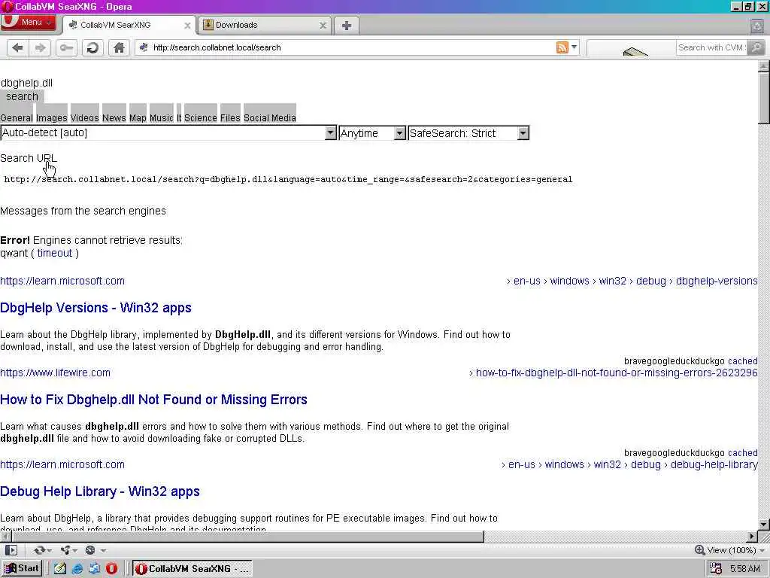
Task: Go forward with the Forward arrow button
Action: click(41, 47)
